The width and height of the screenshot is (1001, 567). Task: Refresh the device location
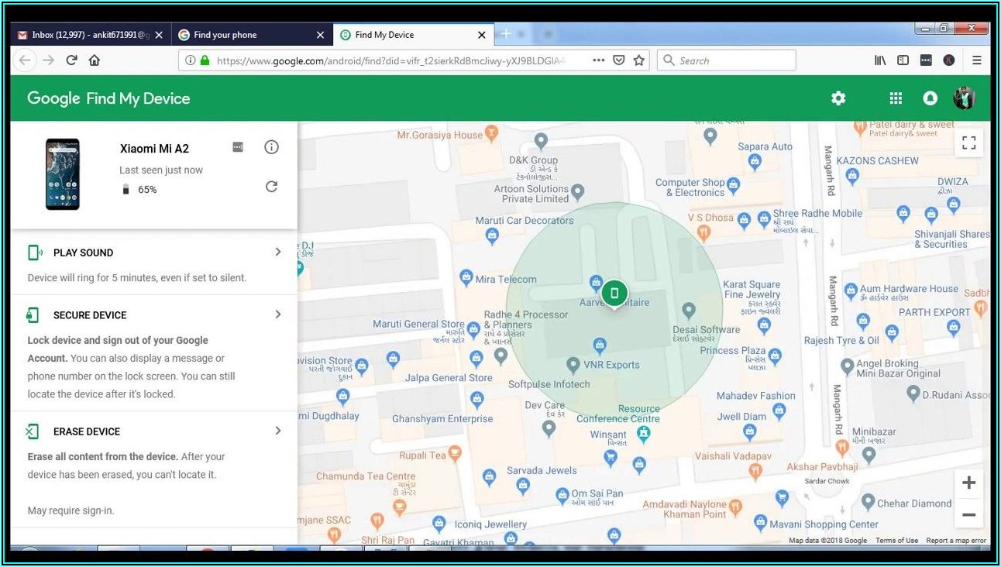coord(271,187)
